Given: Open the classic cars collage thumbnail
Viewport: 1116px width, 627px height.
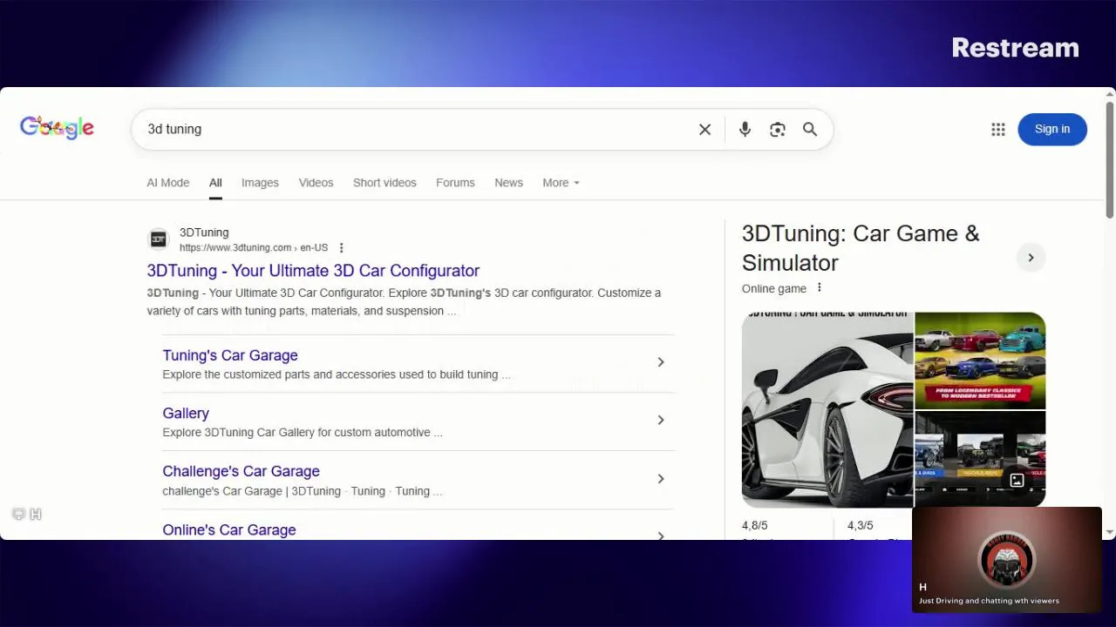Looking at the screenshot, I should 980,361.
